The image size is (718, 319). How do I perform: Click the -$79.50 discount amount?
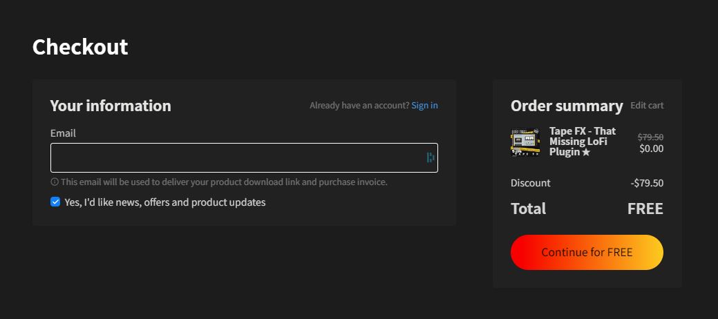[x=647, y=184]
